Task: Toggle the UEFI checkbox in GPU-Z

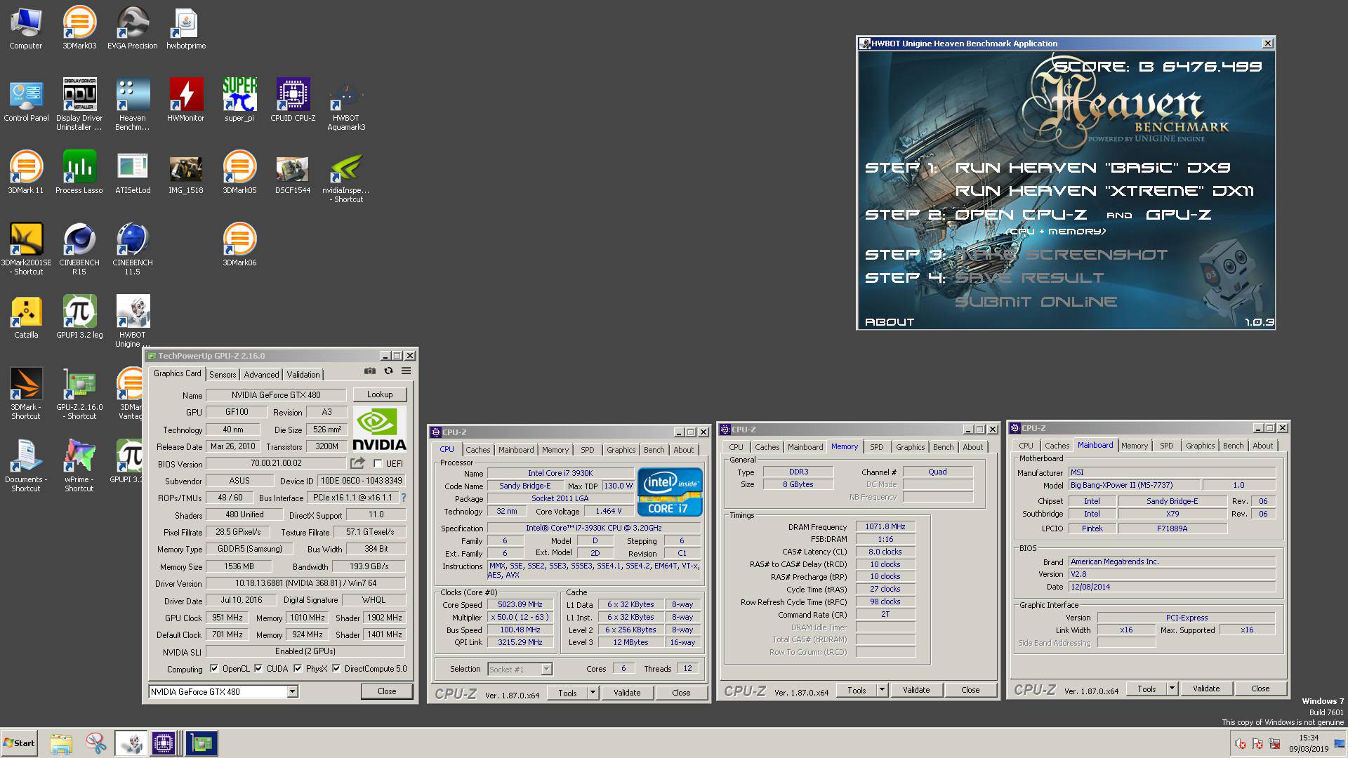Action: [x=378, y=464]
